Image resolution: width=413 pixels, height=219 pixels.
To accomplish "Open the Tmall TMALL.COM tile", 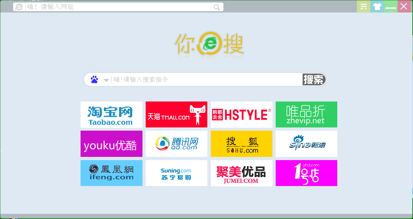I will pyautogui.click(x=176, y=114).
